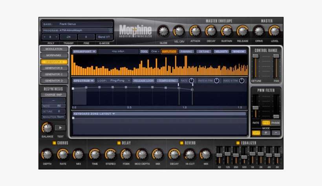Select the Velocity editing tab

click(x=221, y=52)
